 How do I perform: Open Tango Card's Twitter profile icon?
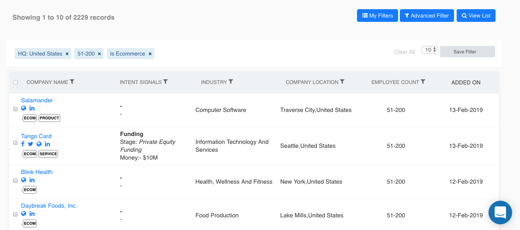pos(31,144)
